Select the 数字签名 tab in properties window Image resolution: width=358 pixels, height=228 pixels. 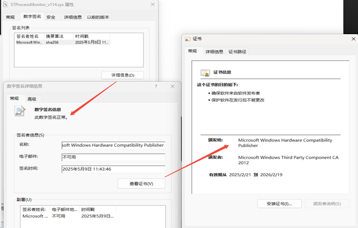(x=32, y=16)
